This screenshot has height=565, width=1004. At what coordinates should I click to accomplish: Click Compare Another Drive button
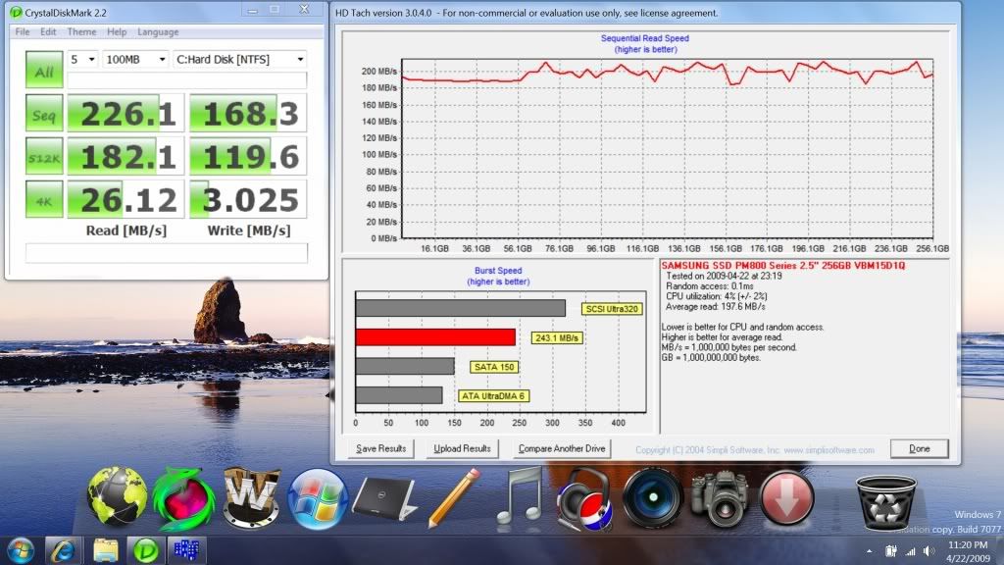tap(562, 448)
